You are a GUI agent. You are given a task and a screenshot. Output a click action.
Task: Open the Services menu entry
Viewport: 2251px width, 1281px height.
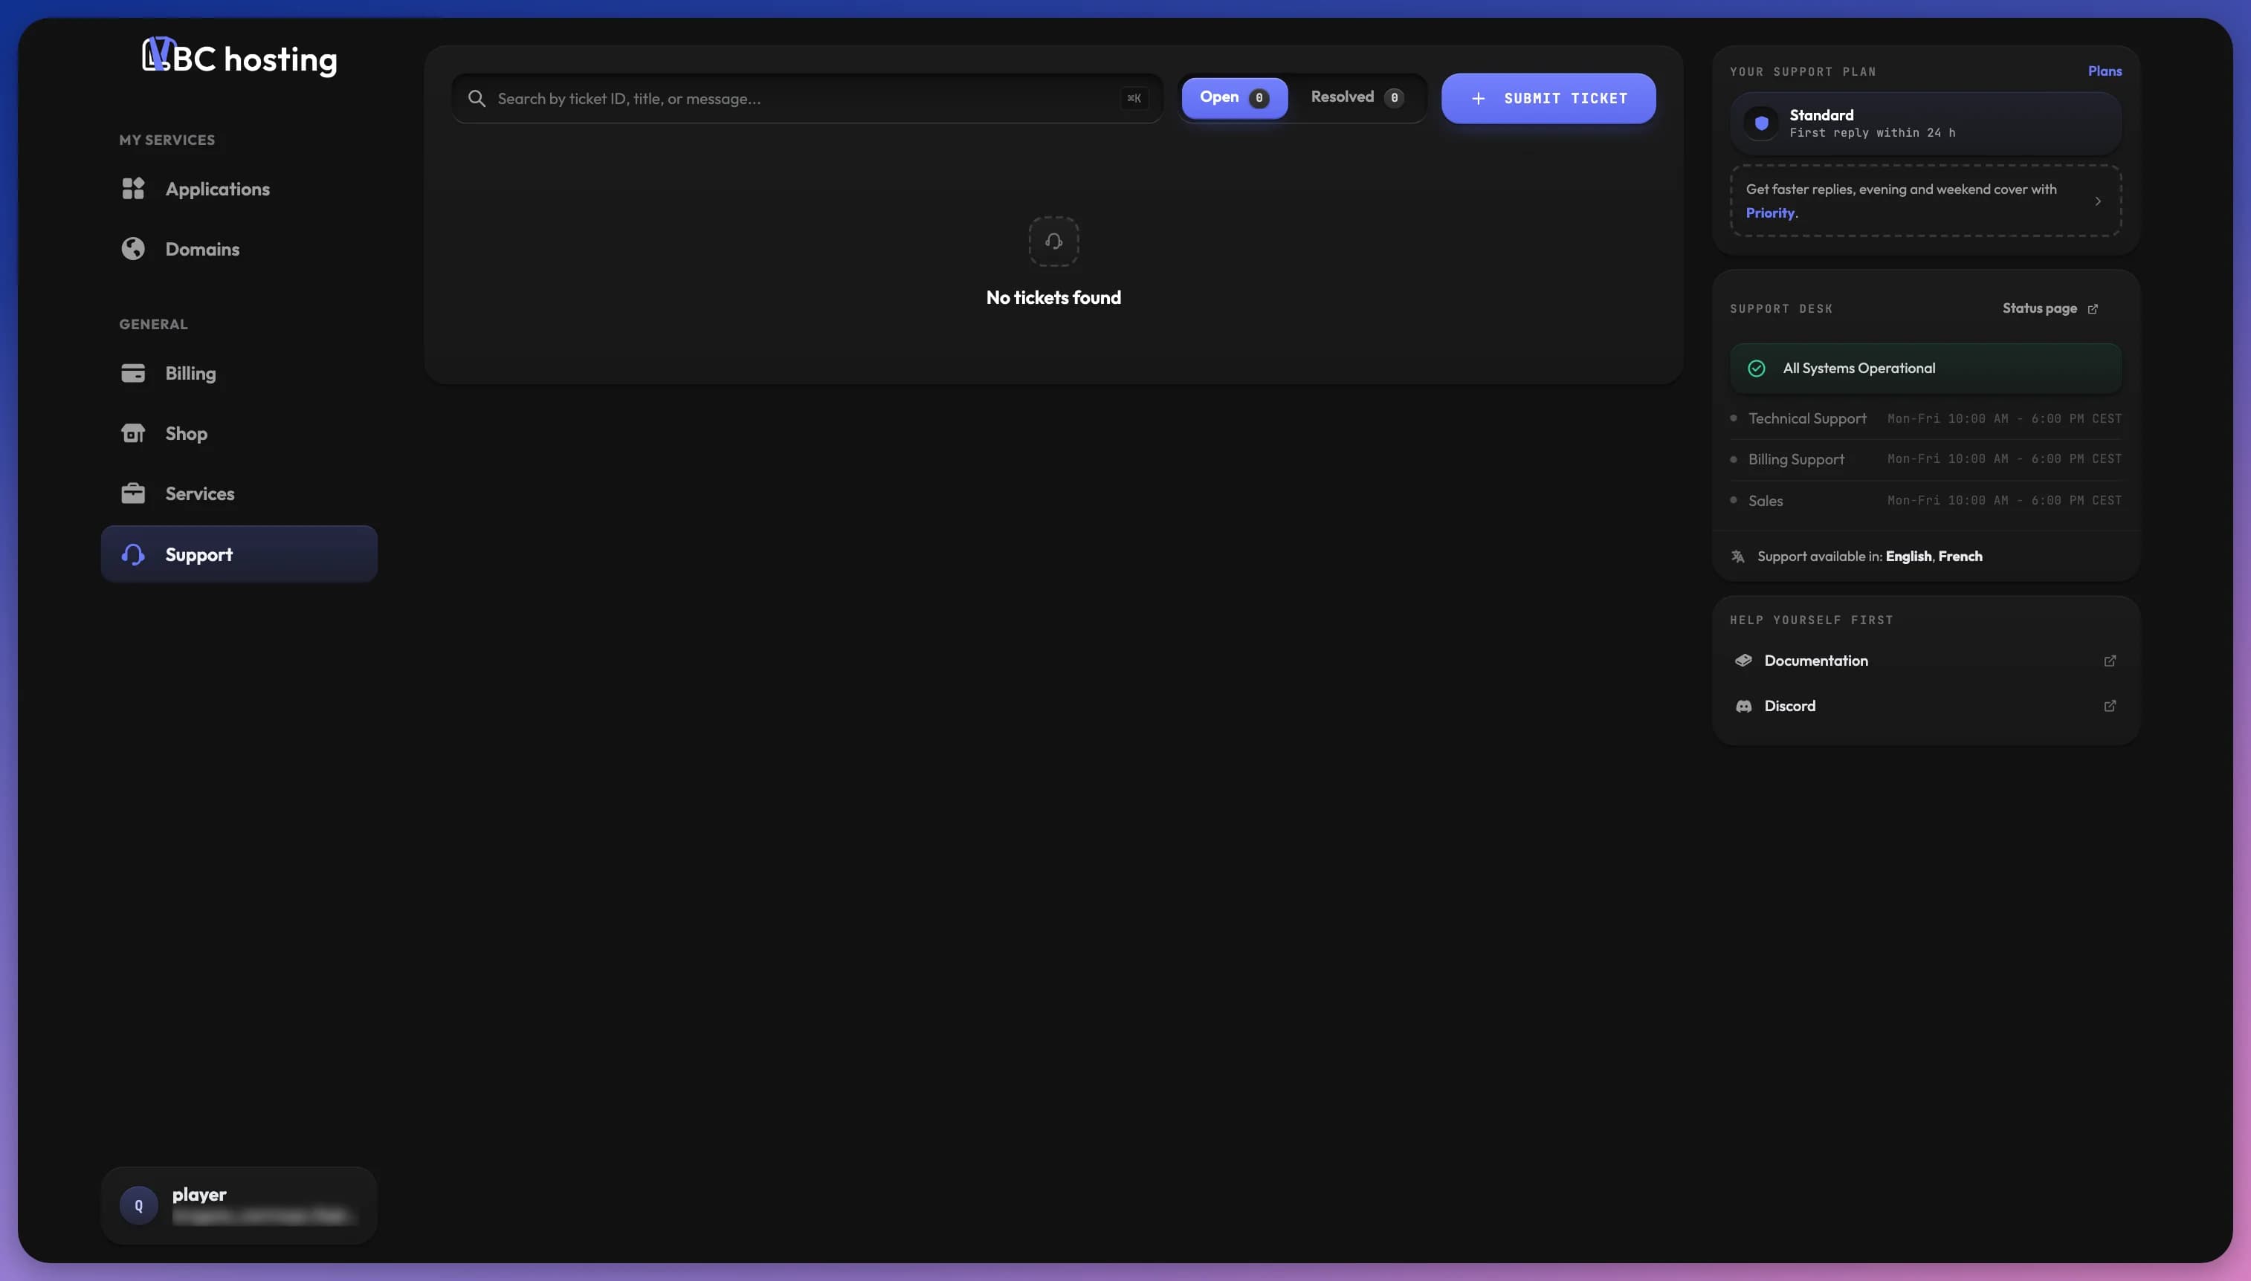tap(239, 493)
